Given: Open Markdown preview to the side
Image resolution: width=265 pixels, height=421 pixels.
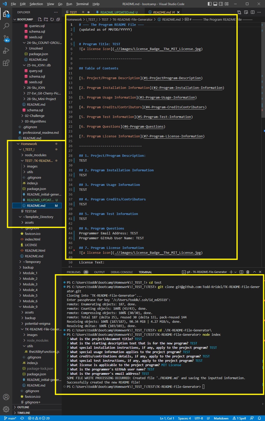Looking at the screenshot, I should click(x=246, y=12).
